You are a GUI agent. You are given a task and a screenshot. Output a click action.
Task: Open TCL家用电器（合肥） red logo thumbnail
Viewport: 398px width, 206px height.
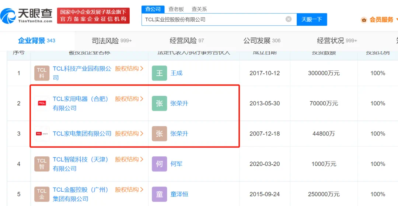[x=42, y=103]
